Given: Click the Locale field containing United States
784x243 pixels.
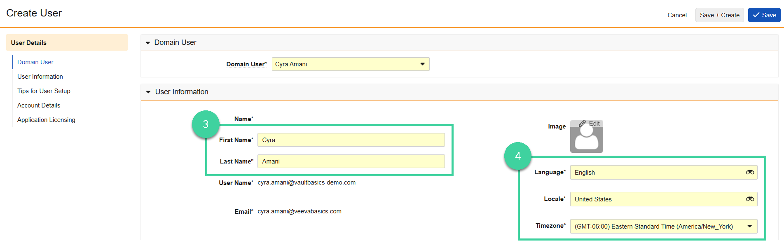Looking at the screenshot, I should point(664,199).
